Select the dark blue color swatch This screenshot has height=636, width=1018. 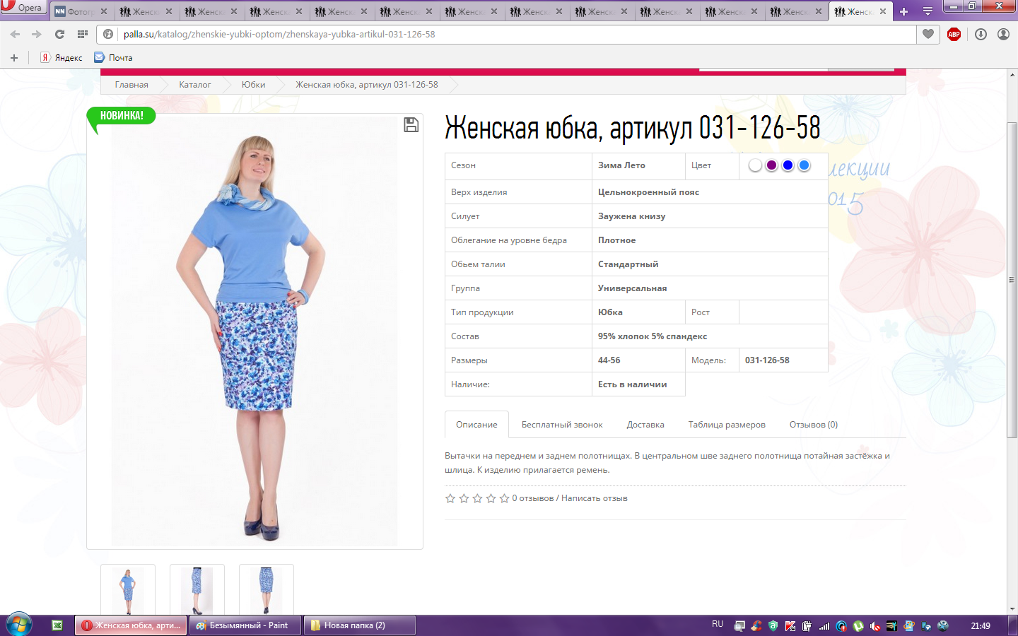[x=788, y=165]
